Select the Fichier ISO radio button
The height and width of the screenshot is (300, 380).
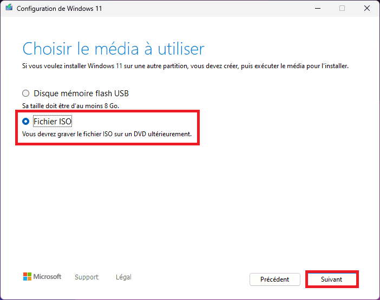pyautogui.click(x=25, y=122)
